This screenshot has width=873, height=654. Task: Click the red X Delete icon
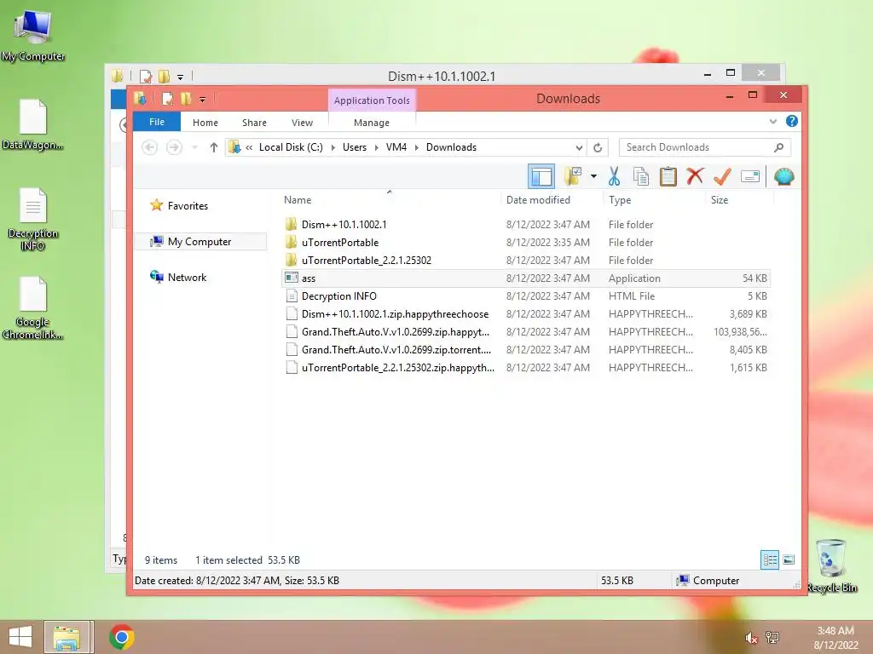coord(695,176)
